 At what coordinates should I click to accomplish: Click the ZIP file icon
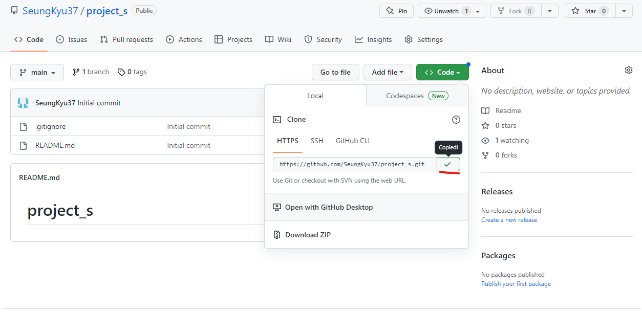coord(277,235)
